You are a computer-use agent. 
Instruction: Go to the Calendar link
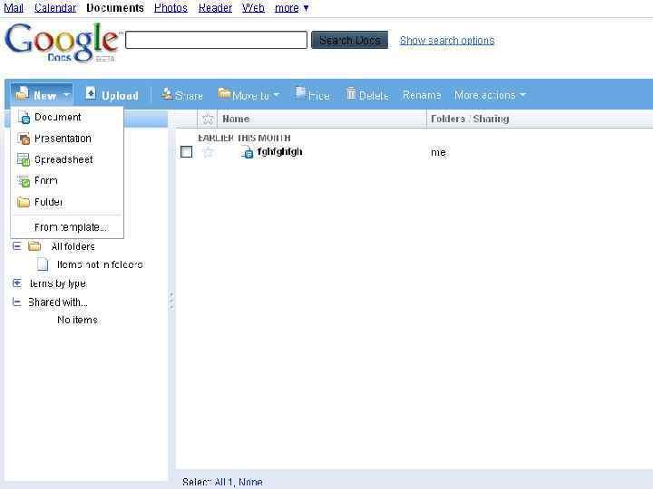55,7
